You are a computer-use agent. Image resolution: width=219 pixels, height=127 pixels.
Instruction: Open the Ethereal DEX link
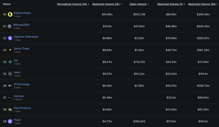coord(21,25)
